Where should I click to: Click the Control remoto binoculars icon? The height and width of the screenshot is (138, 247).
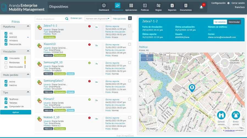[x=221, y=115]
